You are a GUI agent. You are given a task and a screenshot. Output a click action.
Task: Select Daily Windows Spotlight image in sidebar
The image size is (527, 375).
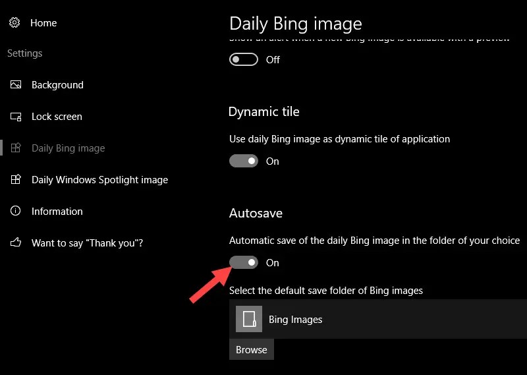100,180
